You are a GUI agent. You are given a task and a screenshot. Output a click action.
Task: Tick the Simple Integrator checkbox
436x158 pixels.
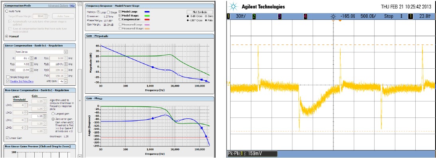pos(8,77)
